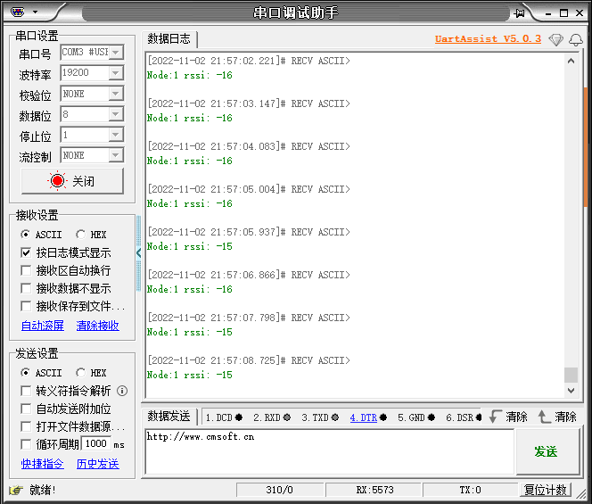The width and height of the screenshot is (592, 504).
Task: Click the 复位计数 button
Action: 546,490
